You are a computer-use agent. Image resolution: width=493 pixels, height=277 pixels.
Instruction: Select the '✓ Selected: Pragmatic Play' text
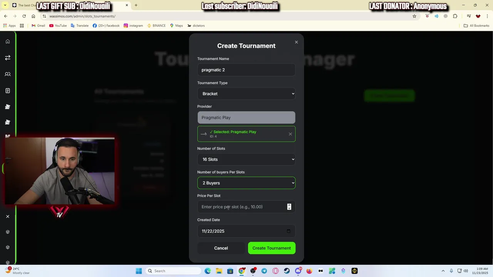click(233, 132)
